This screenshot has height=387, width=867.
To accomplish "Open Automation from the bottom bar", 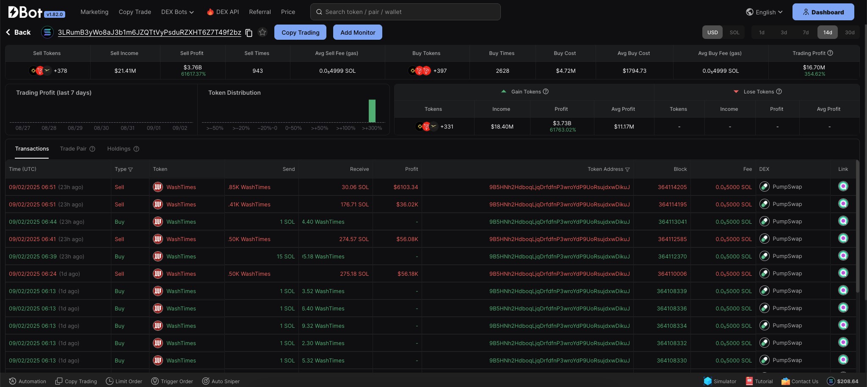I will point(28,381).
